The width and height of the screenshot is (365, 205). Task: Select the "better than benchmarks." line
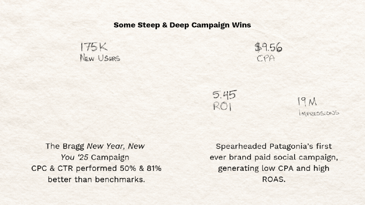(96, 179)
